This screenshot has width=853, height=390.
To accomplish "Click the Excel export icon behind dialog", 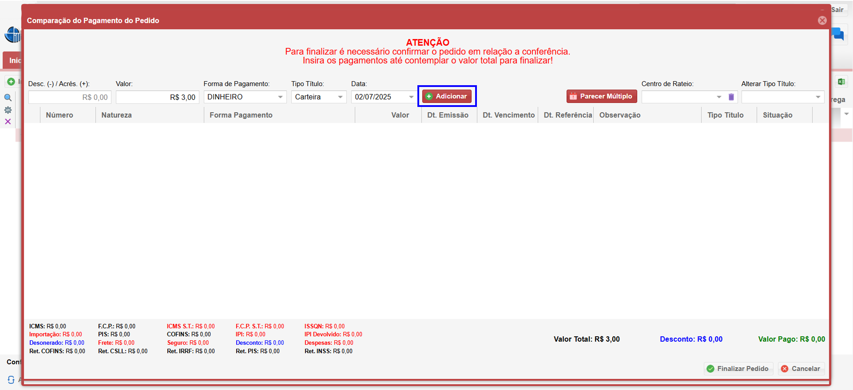I will 841,82.
